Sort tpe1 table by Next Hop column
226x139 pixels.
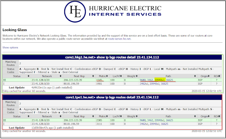[x=79, y=116]
